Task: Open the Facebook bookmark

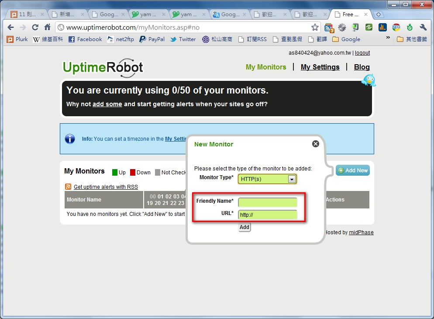Action: (85, 39)
